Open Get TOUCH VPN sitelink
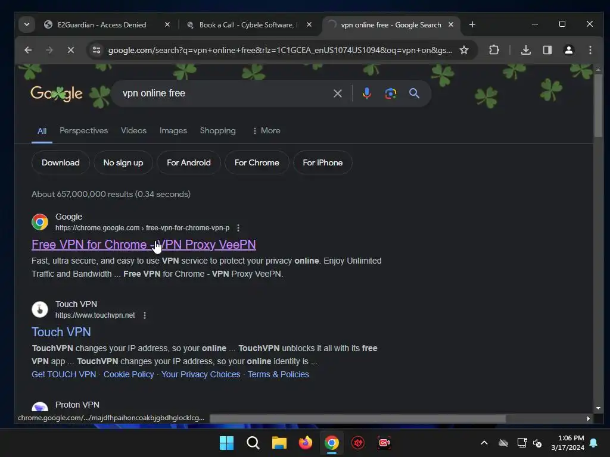 tap(64, 375)
